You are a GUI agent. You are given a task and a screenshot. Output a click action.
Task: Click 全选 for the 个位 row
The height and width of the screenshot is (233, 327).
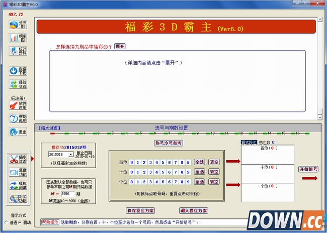[200, 182]
